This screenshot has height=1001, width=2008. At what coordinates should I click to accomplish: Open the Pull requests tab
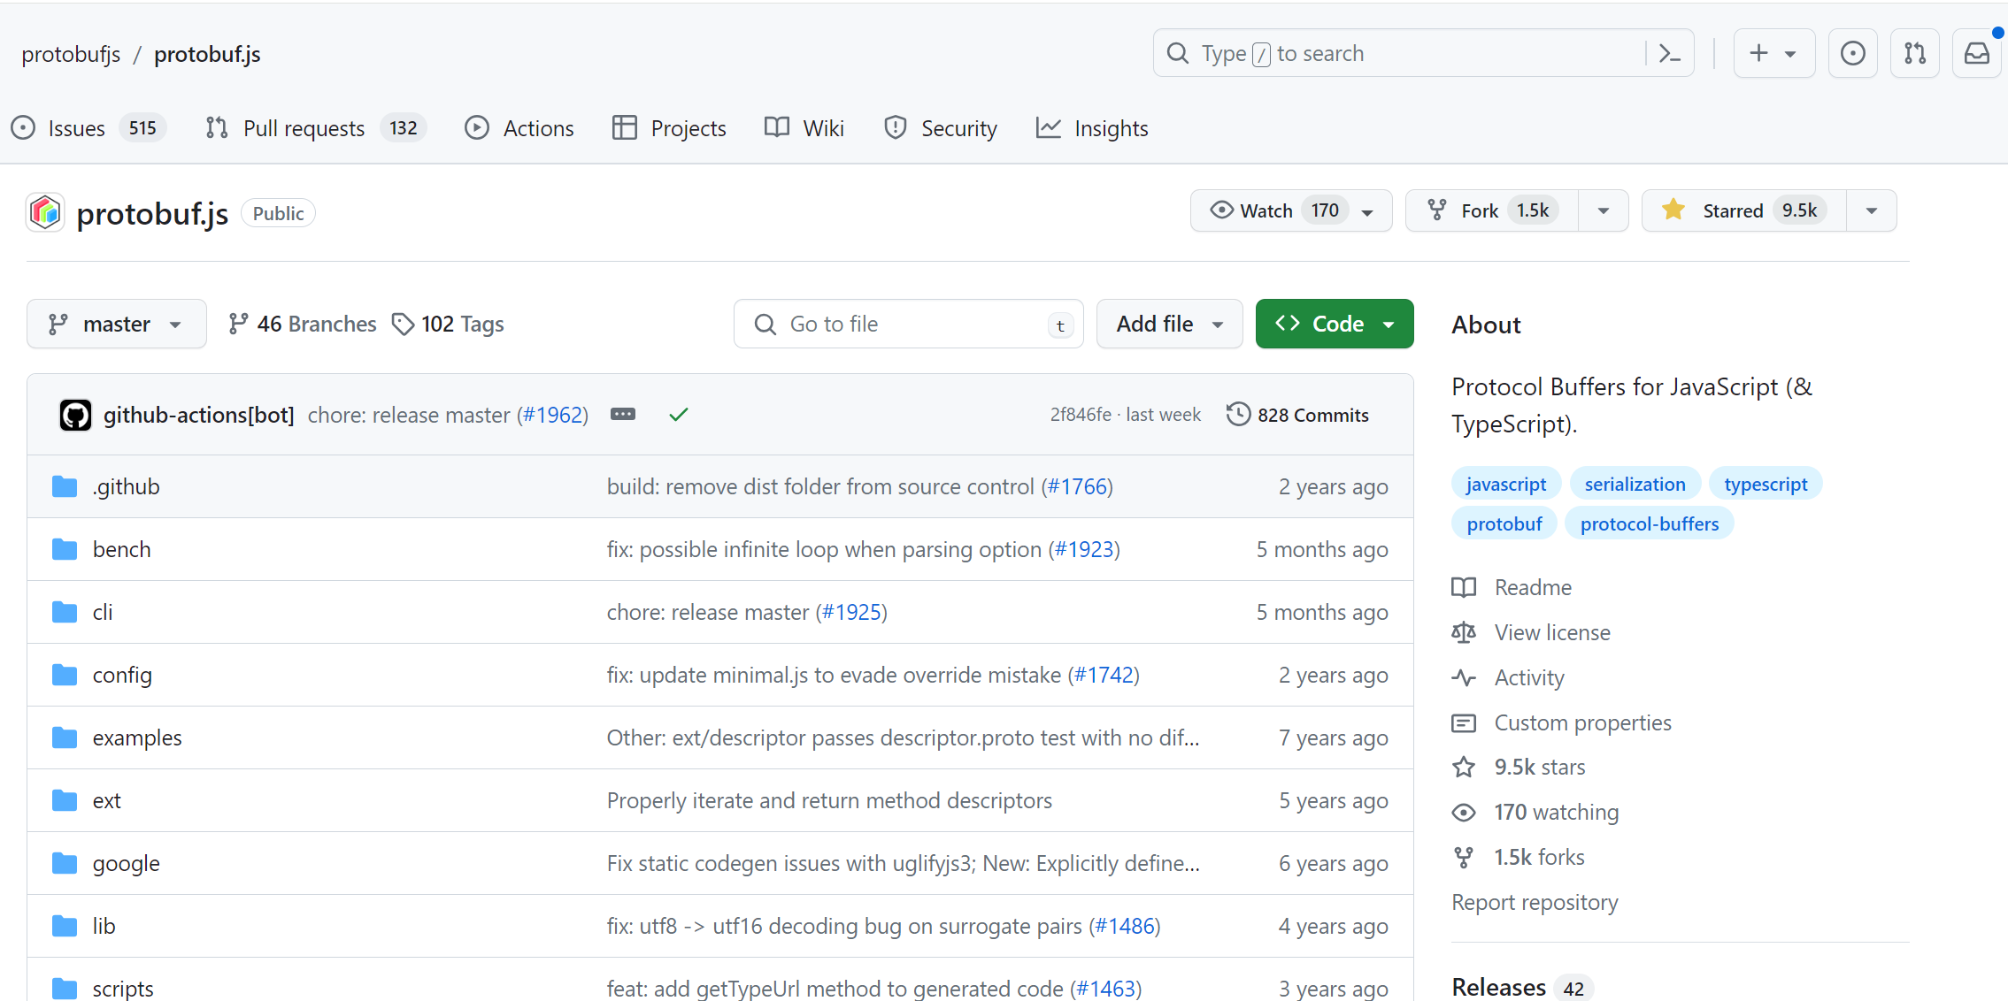coord(304,128)
